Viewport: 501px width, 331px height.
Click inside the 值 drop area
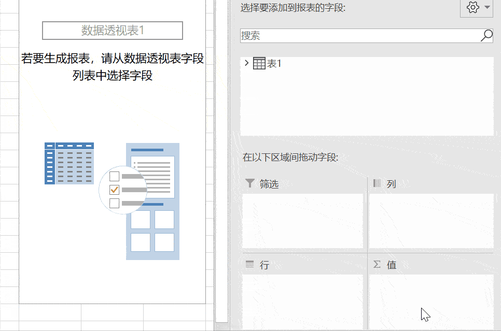click(432, 301)
